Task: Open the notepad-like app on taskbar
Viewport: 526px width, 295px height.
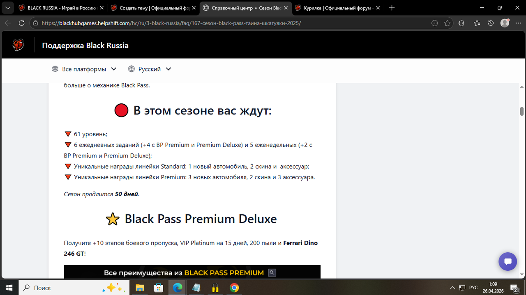Action: [x=196, y=288]
